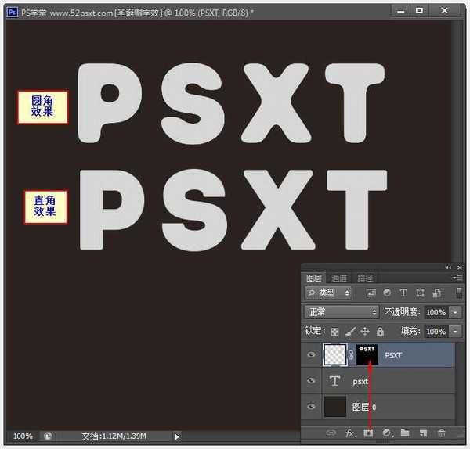Switch to the 通道 tab
Viewport: 470px width, 449px height.
point(338,278)
